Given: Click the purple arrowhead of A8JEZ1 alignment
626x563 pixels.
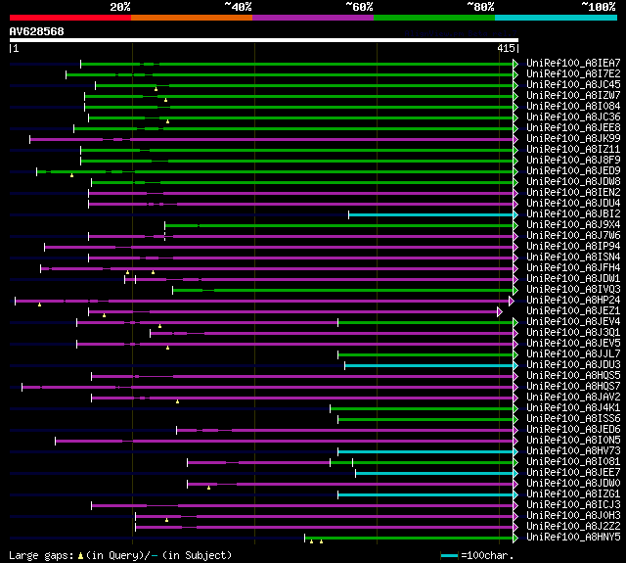Looking at the screenshot, I should click(x=500, y=311).
